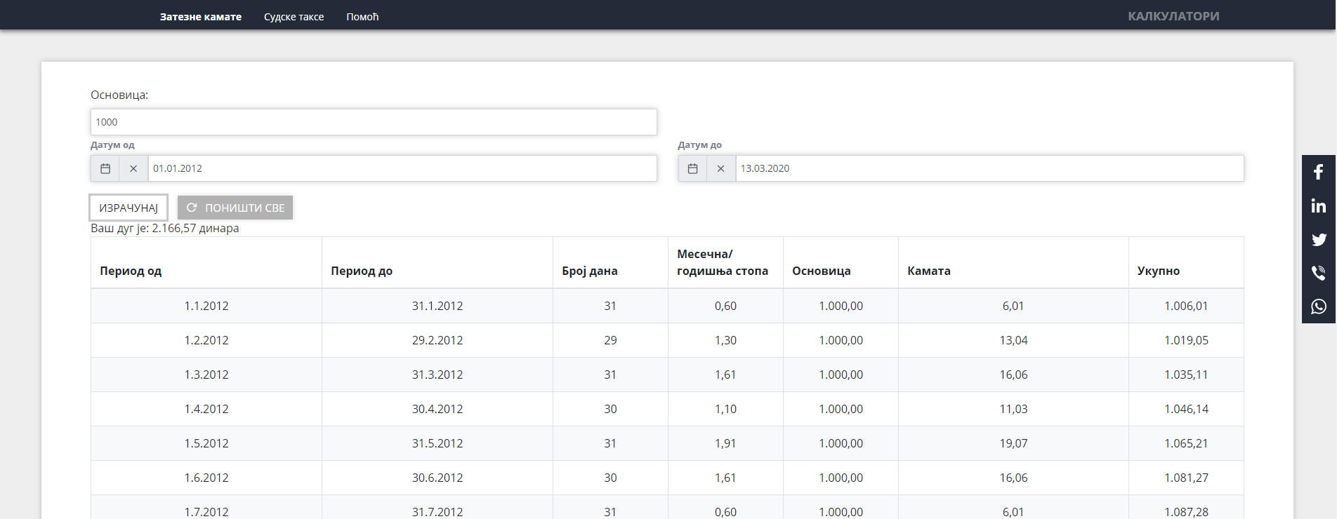This screenshot has height=519, width=1337.
Task: Open the Facebook share icon
Action: click(1319, 172)
